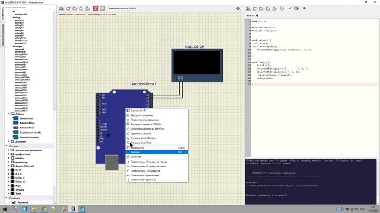The image size is (380, 213).
Task: Choose Сохранить данные из EEPROM
Action: [157, 129]
